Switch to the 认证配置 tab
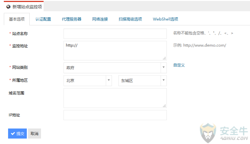Viewport: 250px width, 144px height. click(x=43, y=19)
